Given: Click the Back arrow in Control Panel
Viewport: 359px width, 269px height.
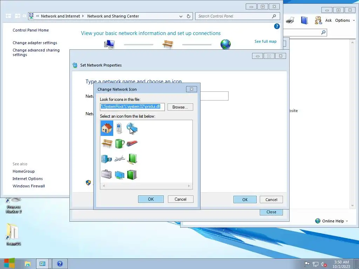Looking at the screenshot, I should tap(8, 16).
